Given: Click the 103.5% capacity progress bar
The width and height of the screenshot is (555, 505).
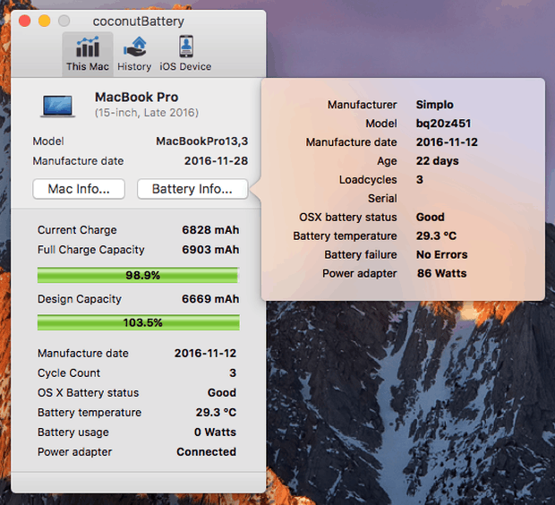Looking at the screenshot, I should 138,322.
